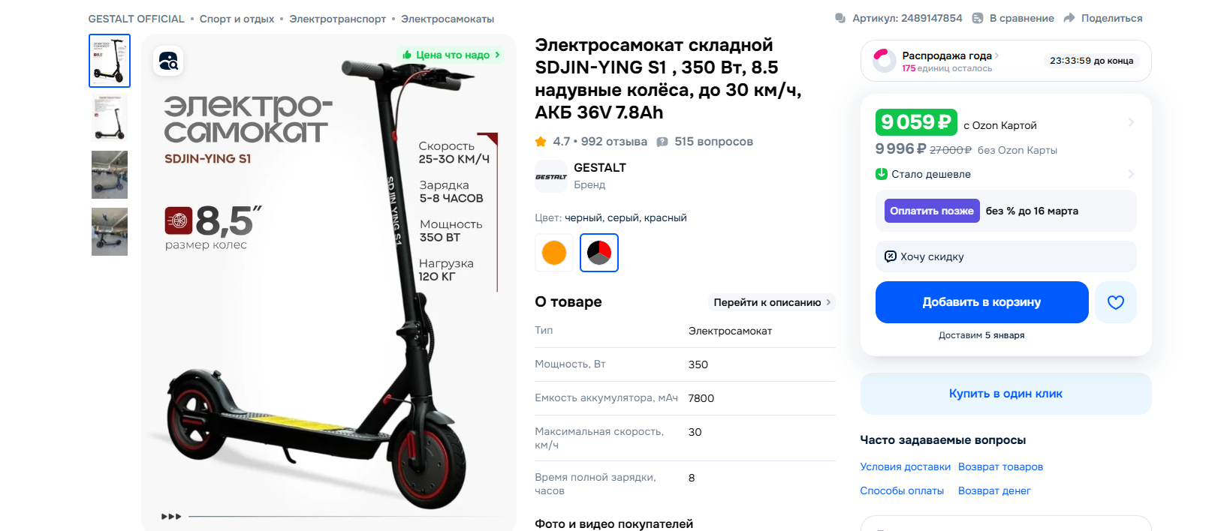Open the Электросамокаты breadcrumb category
Screen dimensions: 1227x531
[448, 19]
